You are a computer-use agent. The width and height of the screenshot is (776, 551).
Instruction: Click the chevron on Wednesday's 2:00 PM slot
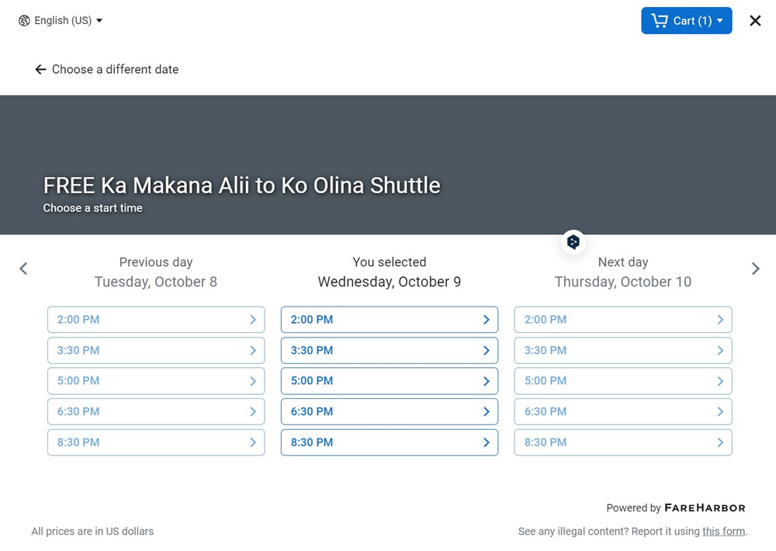(x=487, y=320)
